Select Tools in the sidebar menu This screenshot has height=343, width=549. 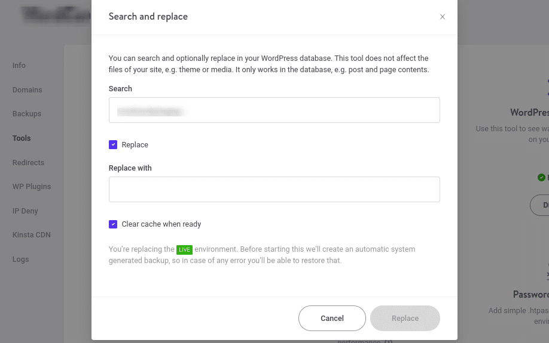[22, 138]
